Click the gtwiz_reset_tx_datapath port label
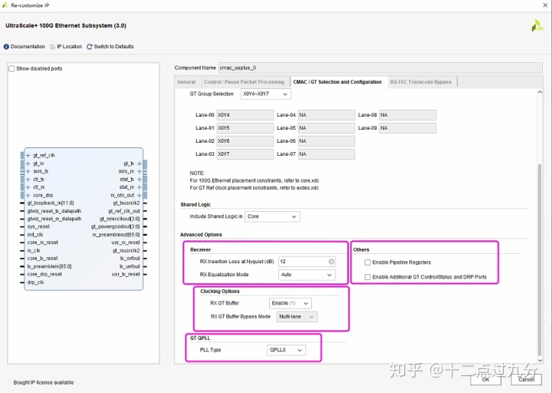Screen dimensions: 552x393 pyautogui.click(x=54, y=211)
